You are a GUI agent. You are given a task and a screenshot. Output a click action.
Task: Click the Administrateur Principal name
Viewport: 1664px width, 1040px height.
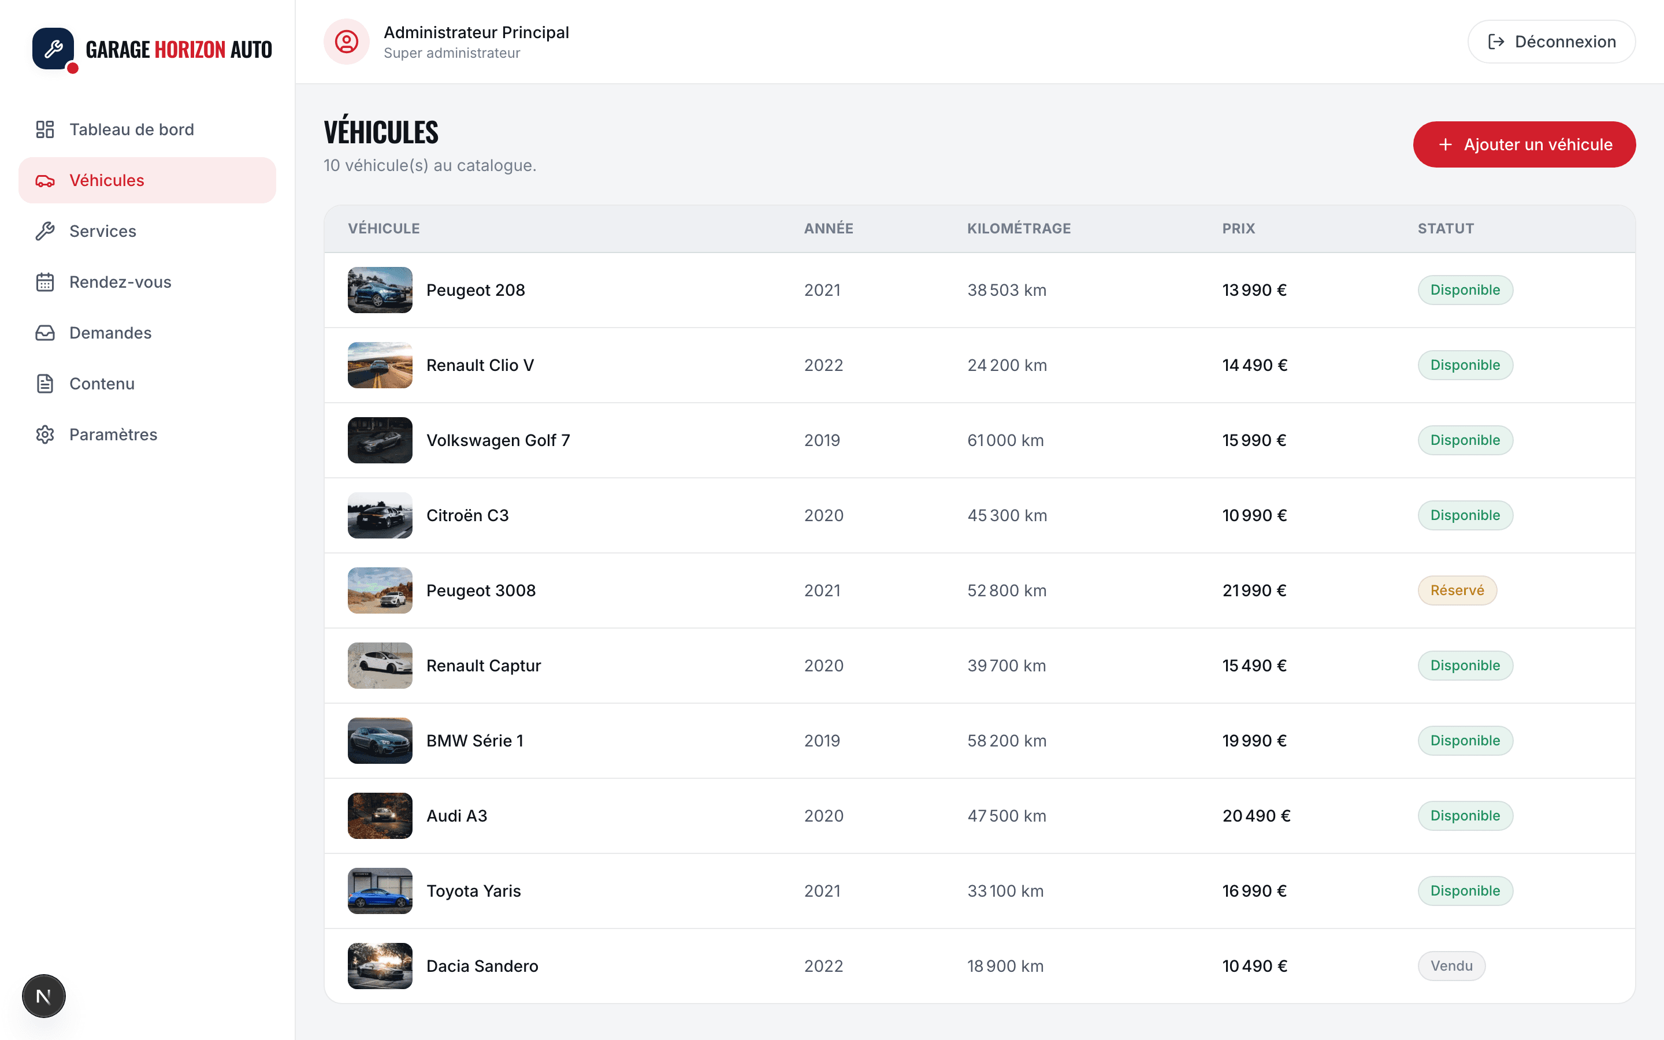[x=476, y=32]
